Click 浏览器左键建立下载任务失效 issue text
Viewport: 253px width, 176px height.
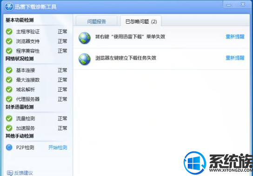[126, 58]
